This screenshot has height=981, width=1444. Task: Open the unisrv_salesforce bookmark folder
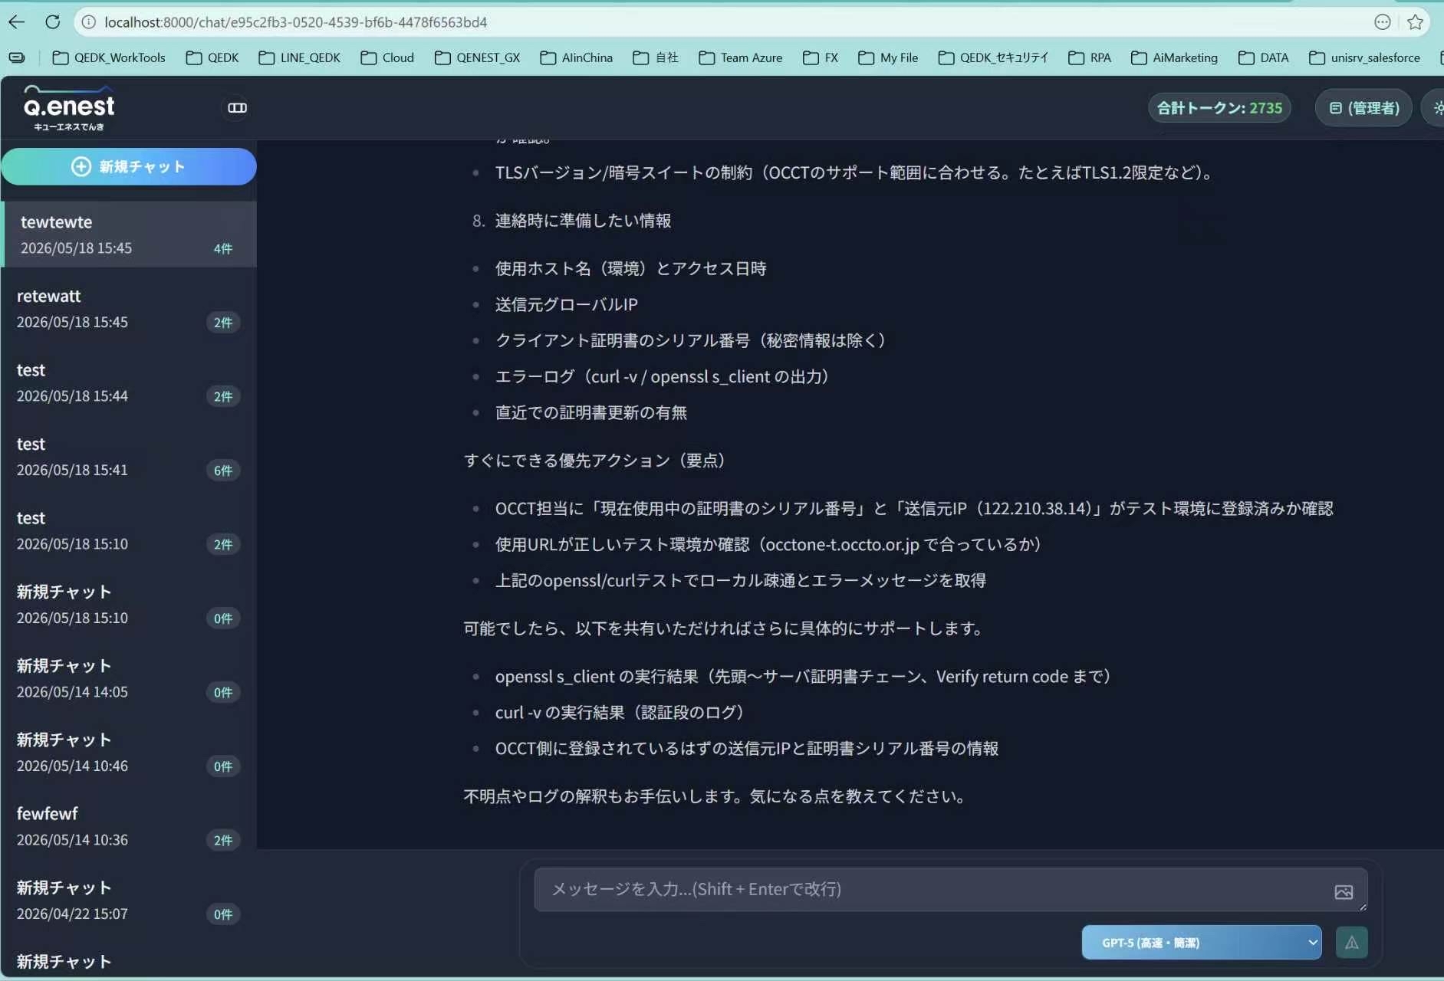coord(1364,57)
